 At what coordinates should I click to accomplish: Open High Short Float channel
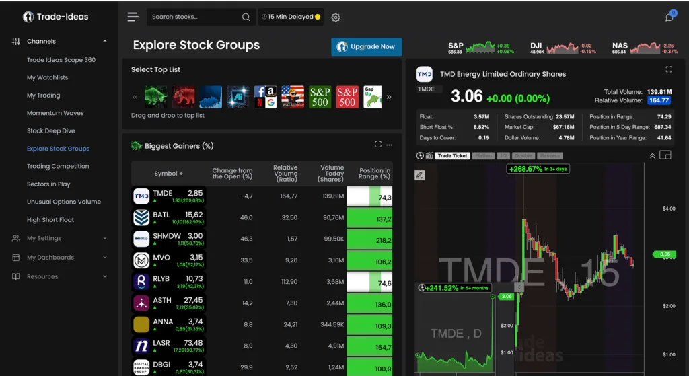50,220
